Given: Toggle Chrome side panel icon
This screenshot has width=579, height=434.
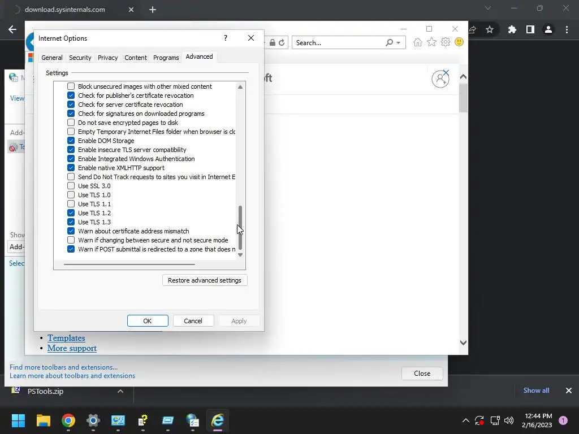Looking at the screenshot, I should pos(530,29).
